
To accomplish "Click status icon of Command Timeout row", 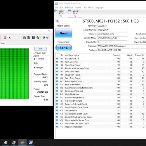I will [x=57, y=91].
